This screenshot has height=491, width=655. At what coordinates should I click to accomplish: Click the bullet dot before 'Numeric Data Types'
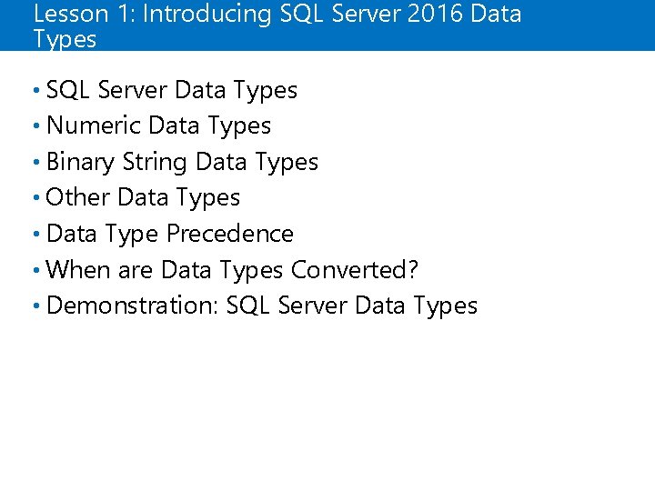[35, 125]
